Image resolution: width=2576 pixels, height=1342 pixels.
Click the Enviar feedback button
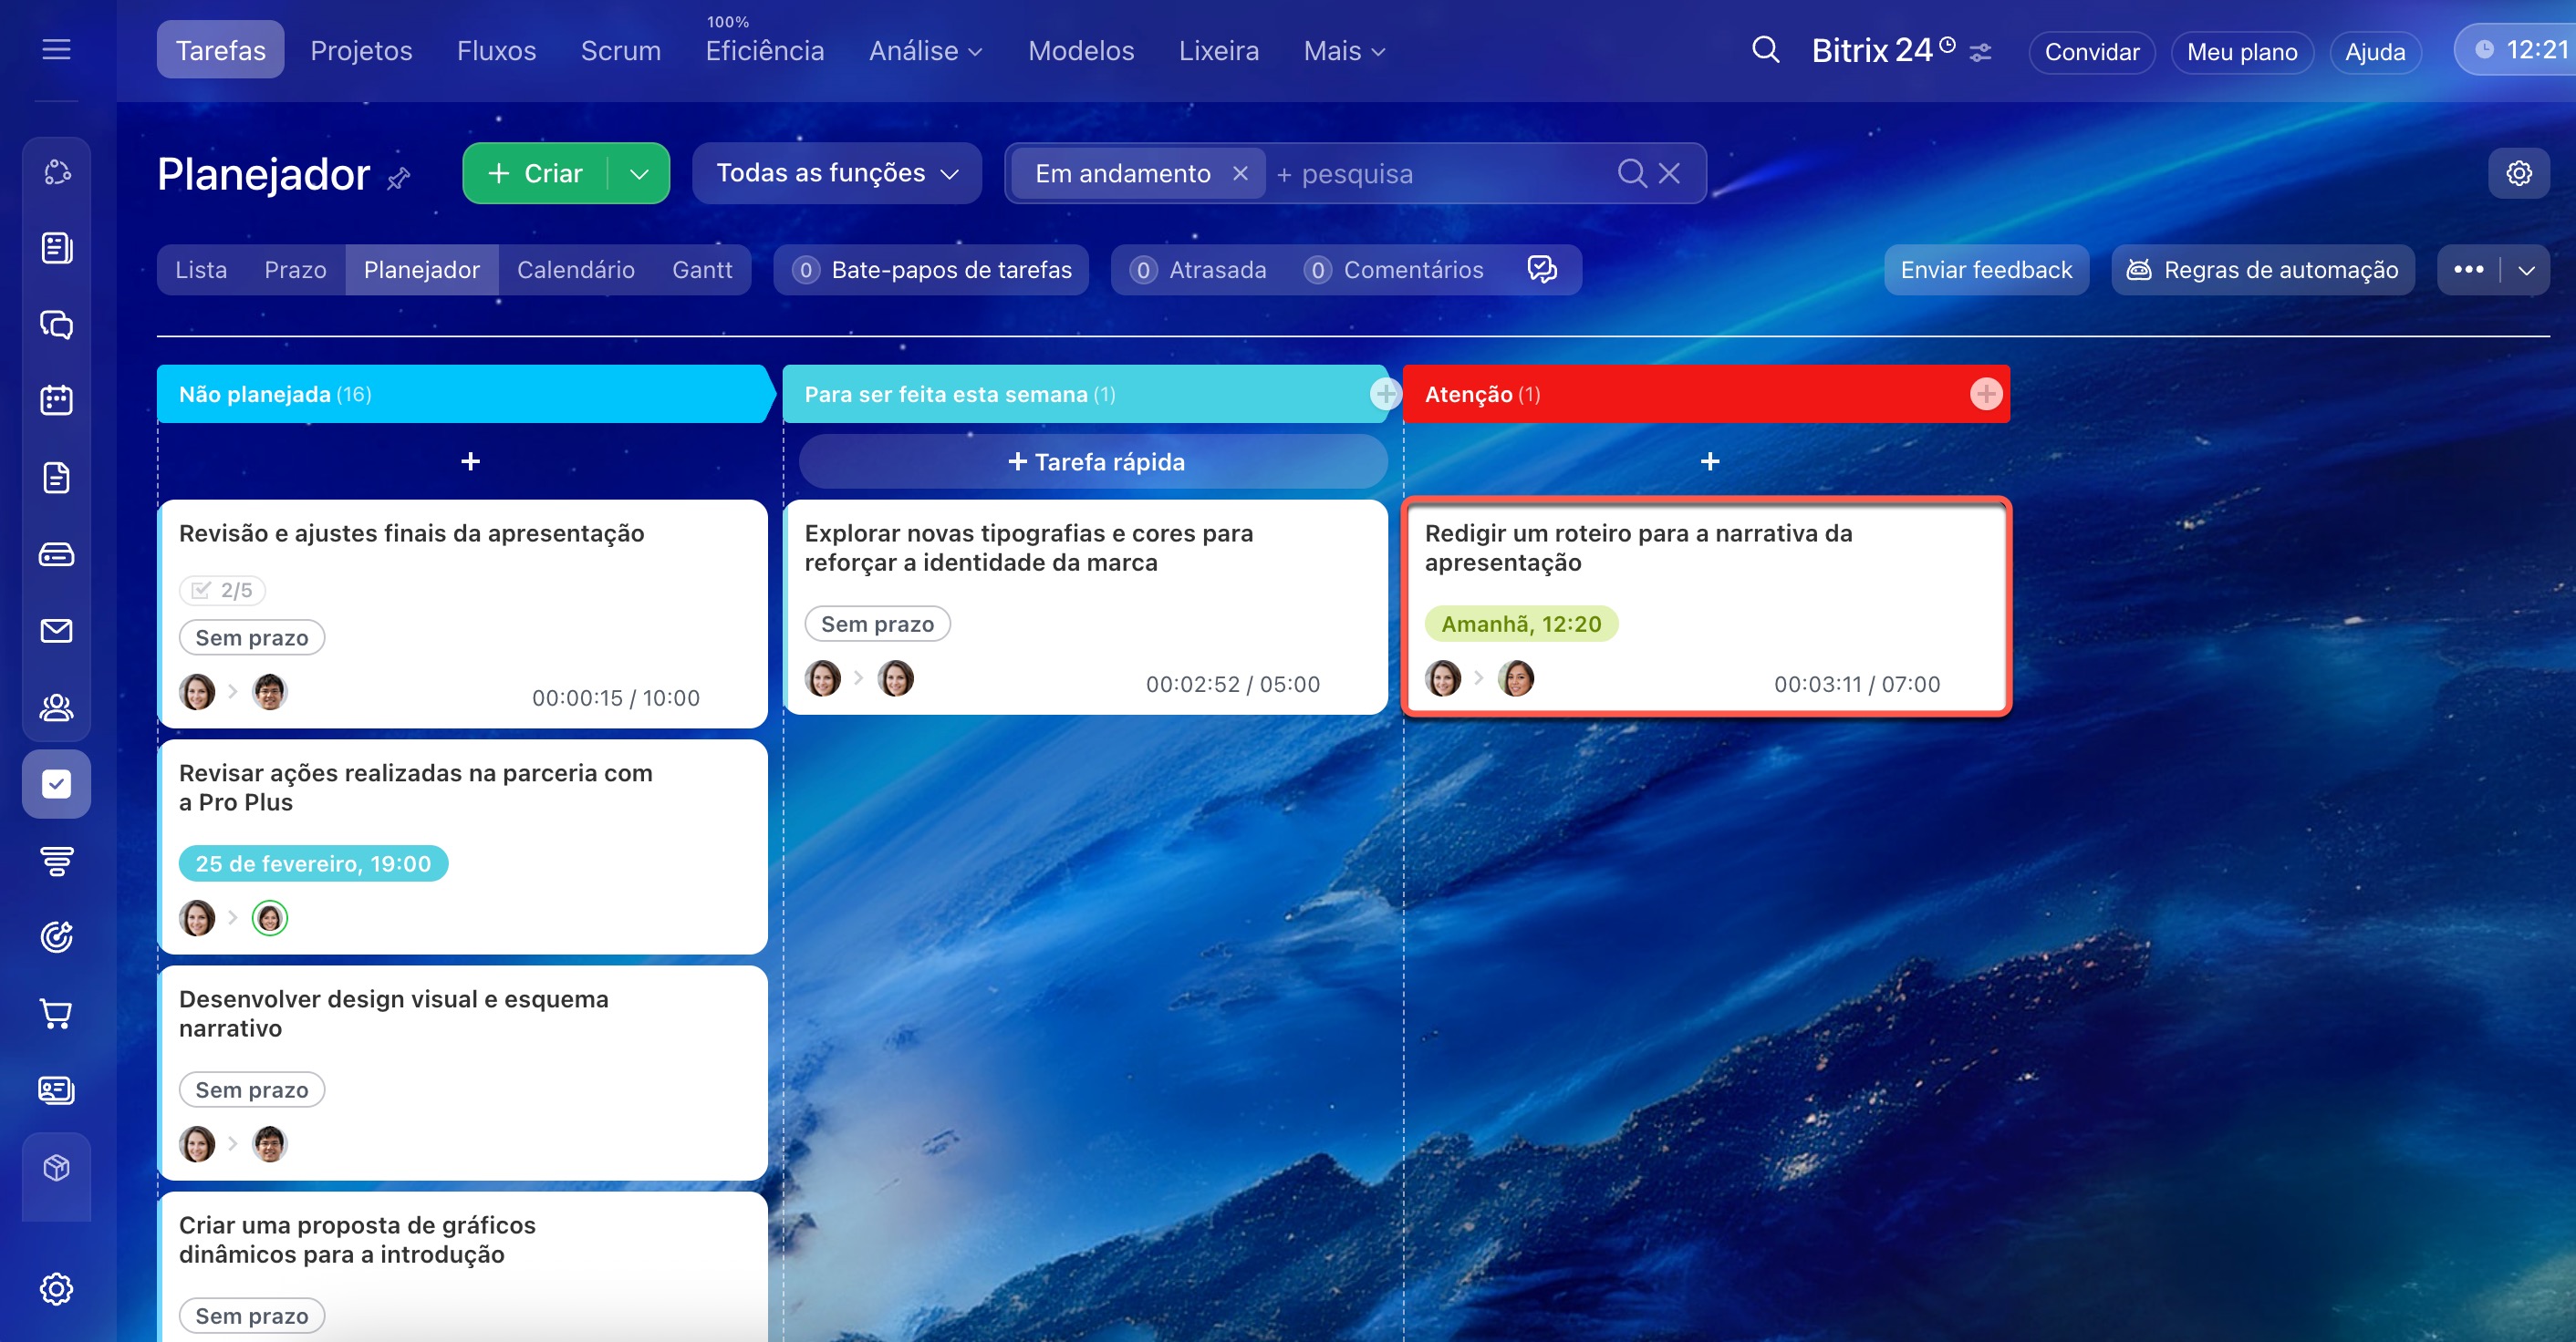point(1985,270)
